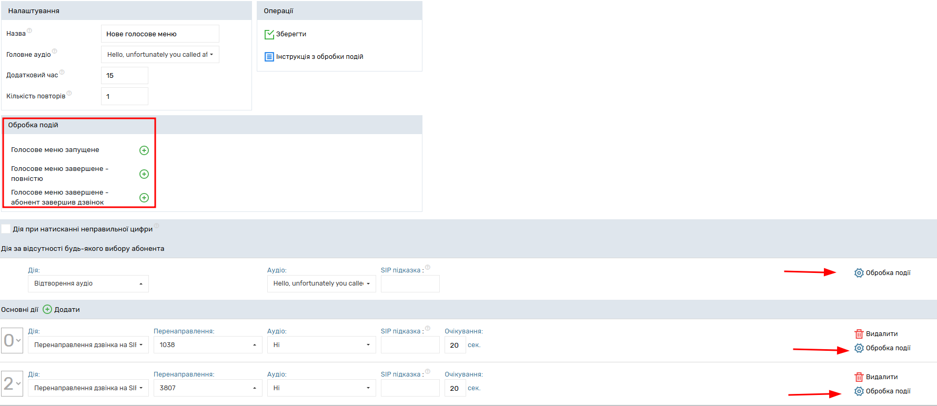This screenshot has height=406, width=937.
Task: Open redirect dropdown showing 1038
Action: point(207,345)
